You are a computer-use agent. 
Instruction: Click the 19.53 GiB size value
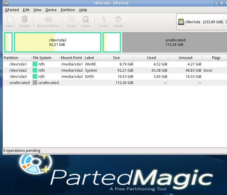pyautogui.click(x=125, y=76)
